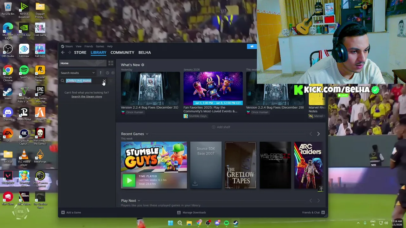
Task: Open advanced filter options icon beside search
Action: [x=111, y=81]
